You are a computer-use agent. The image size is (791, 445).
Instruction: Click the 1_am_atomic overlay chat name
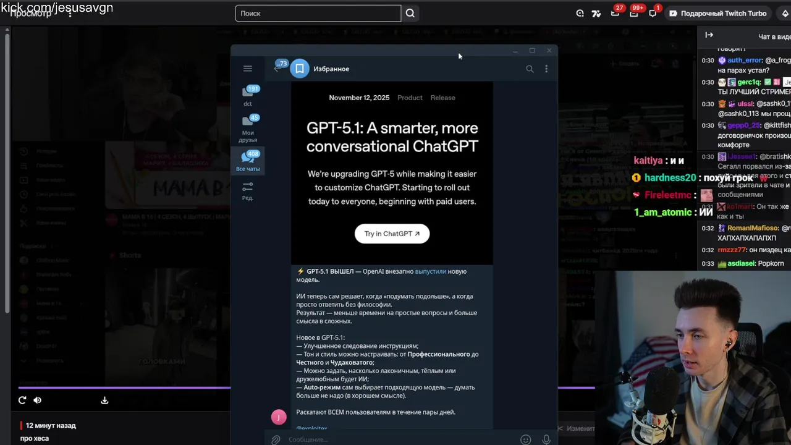coord(662,212)
